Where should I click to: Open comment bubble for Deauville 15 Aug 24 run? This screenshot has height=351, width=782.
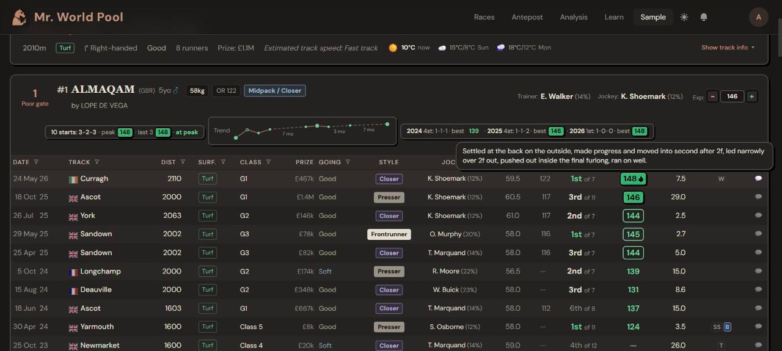pos(758,289)
